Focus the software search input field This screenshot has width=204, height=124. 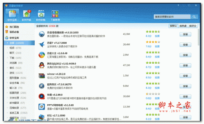[x=172, y=17]
